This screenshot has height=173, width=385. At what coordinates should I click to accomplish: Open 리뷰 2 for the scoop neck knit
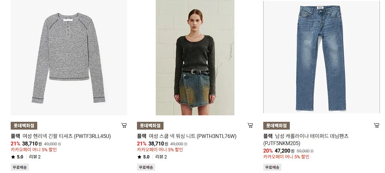161,157
